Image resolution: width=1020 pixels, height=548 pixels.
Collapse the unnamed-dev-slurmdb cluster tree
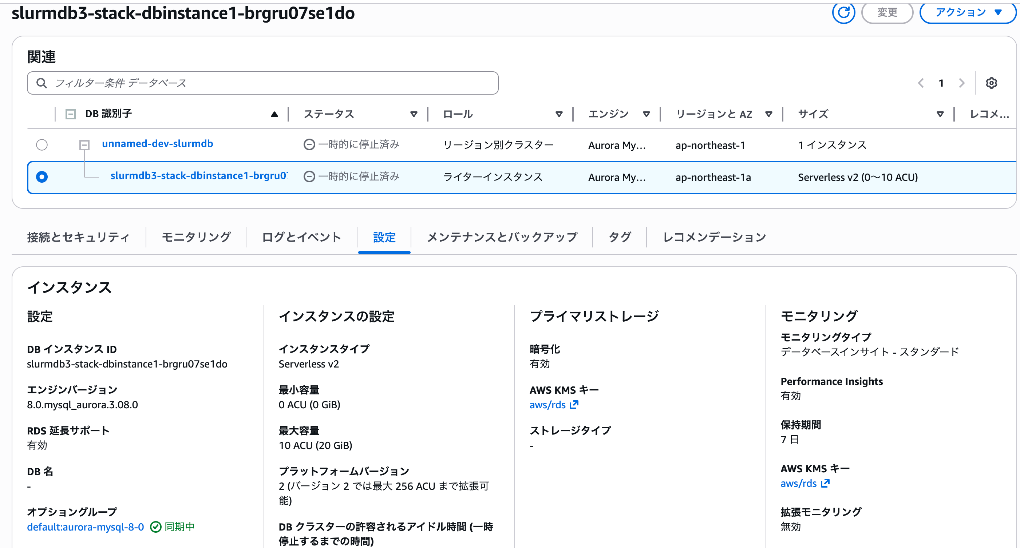click(84, 145)
